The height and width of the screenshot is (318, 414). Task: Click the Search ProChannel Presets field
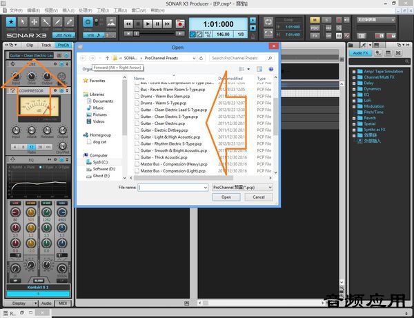241,58
